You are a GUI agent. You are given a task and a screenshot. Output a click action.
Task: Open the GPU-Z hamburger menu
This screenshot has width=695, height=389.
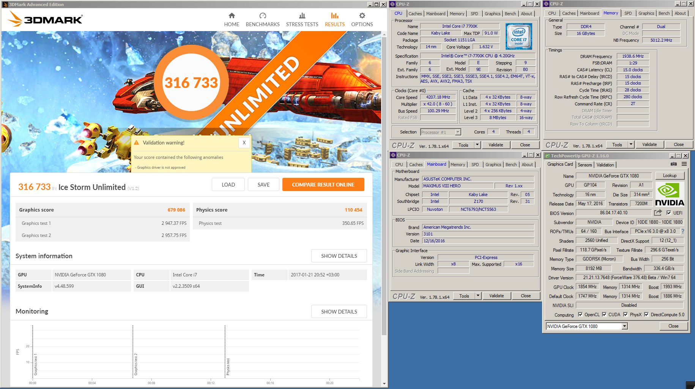[x=684, y=164]
